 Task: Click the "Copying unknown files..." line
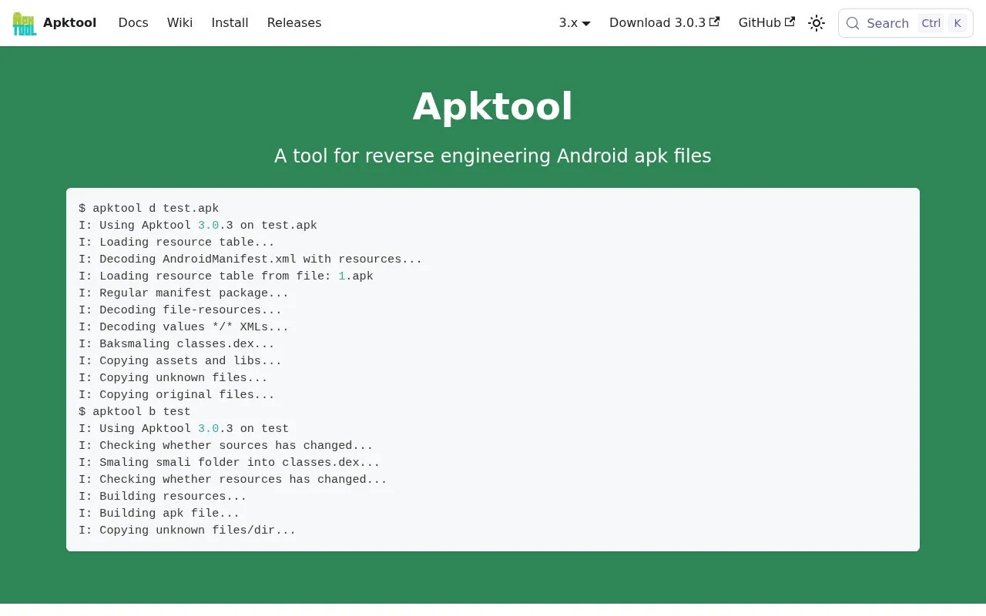click(x=173, y=378)
